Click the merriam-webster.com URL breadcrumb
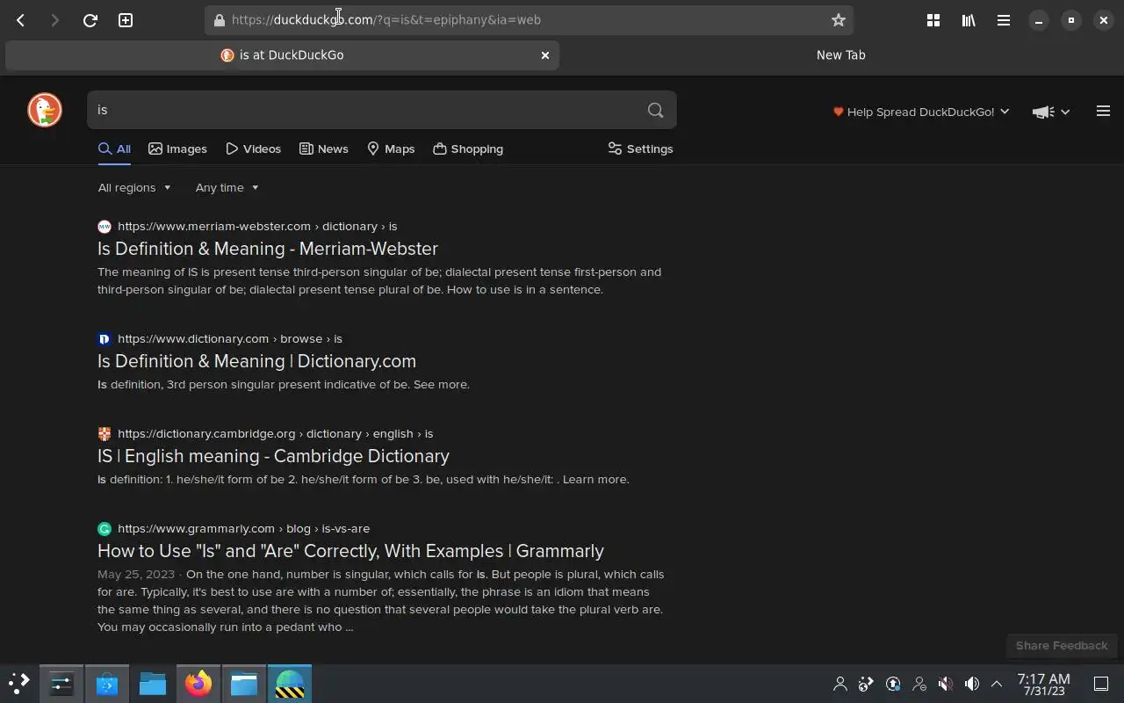This screenshot has height=703, width=1124. click(257, 226)
